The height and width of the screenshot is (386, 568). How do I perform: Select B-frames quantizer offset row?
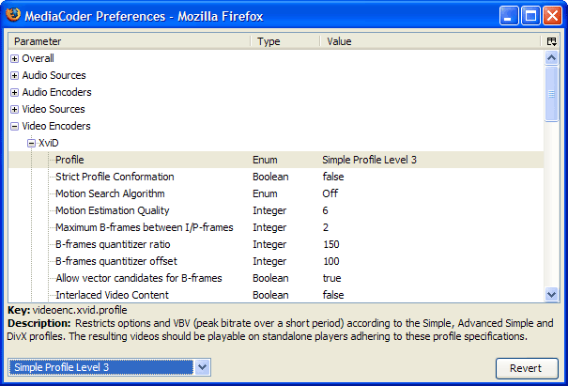click(x=276, y=261)
